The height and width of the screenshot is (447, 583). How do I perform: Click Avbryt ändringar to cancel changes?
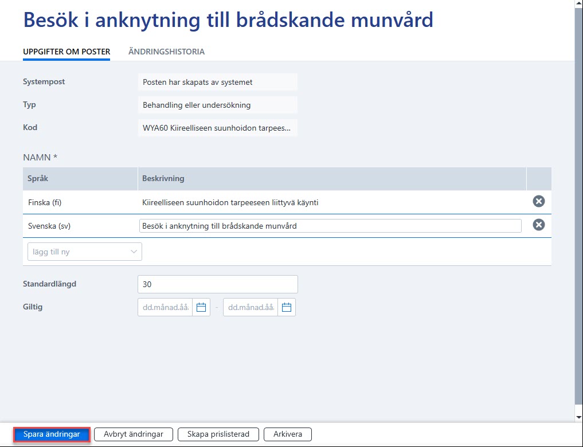(x=134, y=434)
